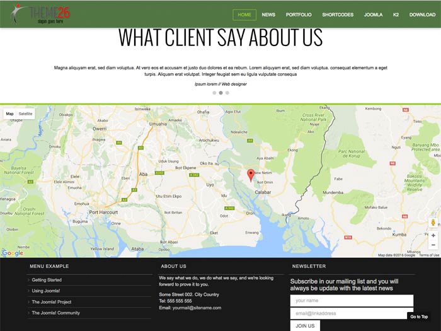Click the your name input field
This screenshot has height=331, width=441.
coord(352,300)
